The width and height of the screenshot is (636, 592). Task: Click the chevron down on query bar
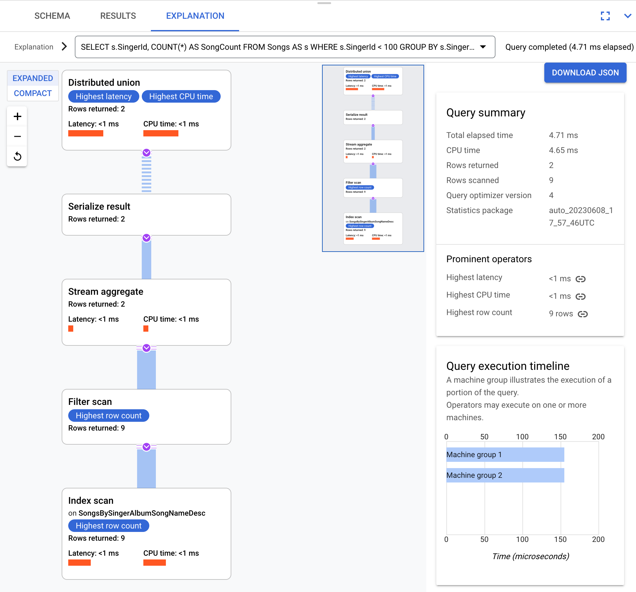[x=484, y=47]
